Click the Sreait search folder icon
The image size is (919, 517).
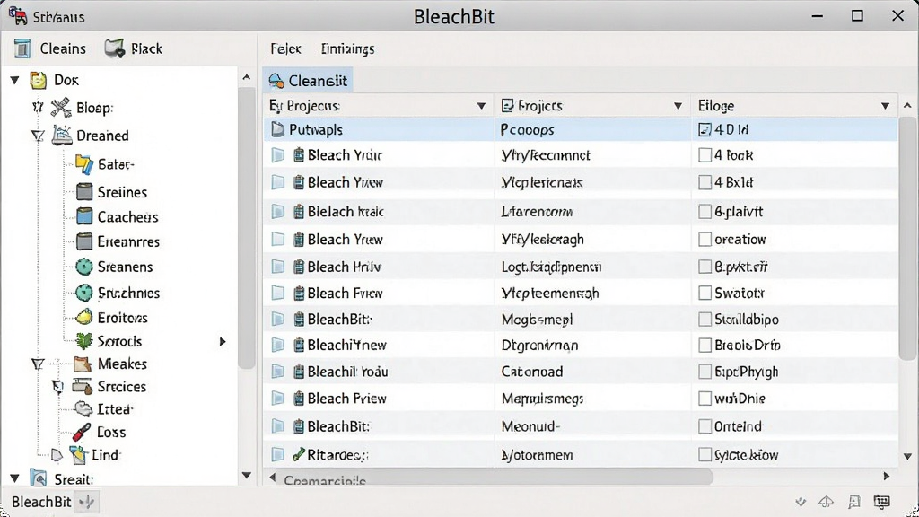(x=39, y=479)
